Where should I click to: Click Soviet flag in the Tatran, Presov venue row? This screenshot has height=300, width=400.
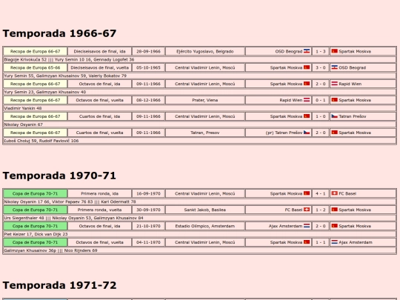pos(334,133)
